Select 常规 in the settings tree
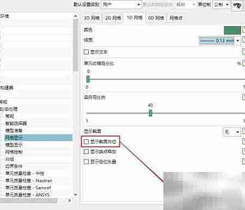The width and height of the screenshot is (245, 210). [10, 116]
